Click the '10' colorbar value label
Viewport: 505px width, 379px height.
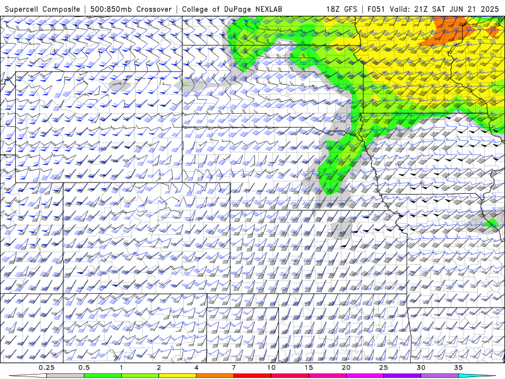click(x=271, y=368)
